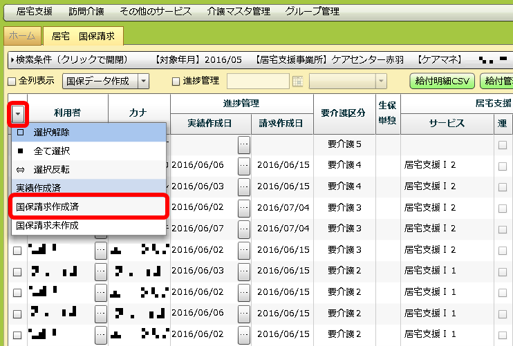513x346 pixels.
Task: Choose 選択反転 to invert the selection
Action: point(51,169)
